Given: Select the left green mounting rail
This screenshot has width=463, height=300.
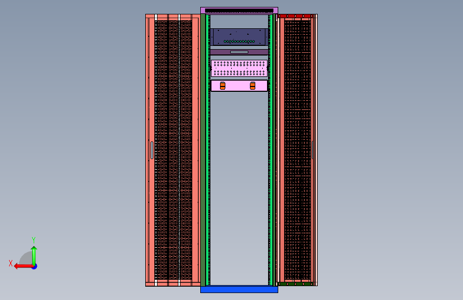Looking at the screenshot, I should pyautogui.click(x=208, y=150).
